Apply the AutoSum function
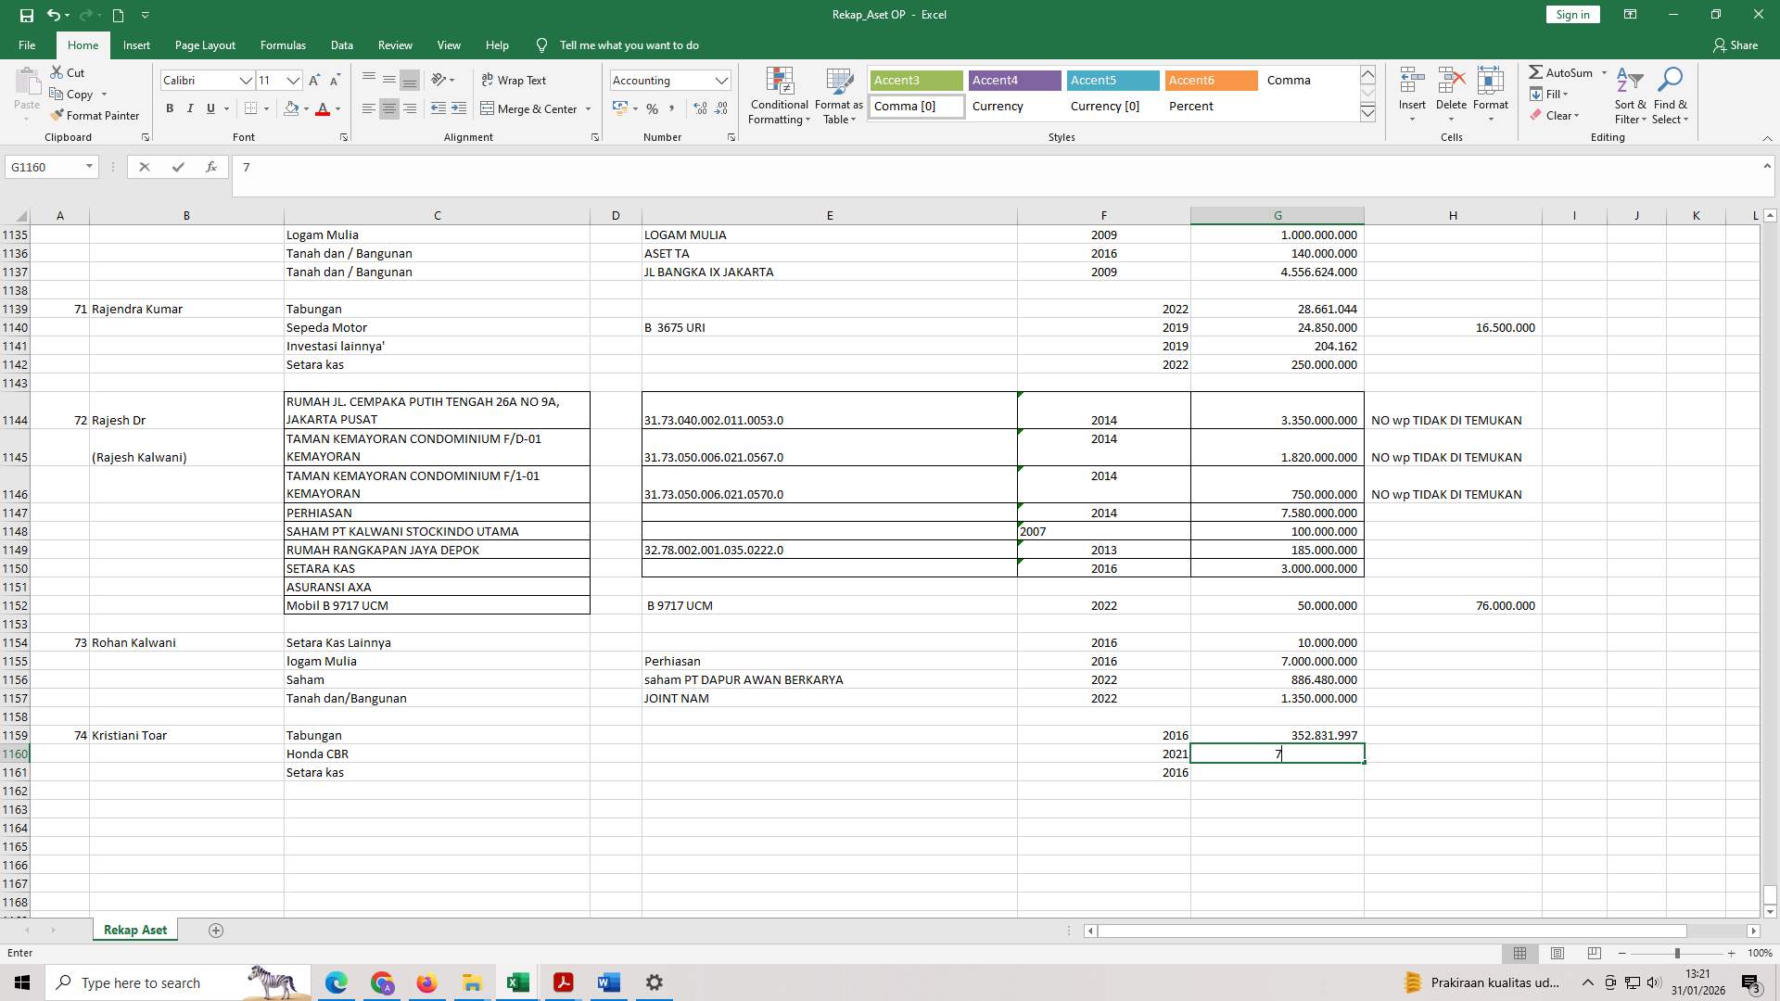Image resolution: width=1780 pixels, height=1001 pixels. coord(1567,71)
